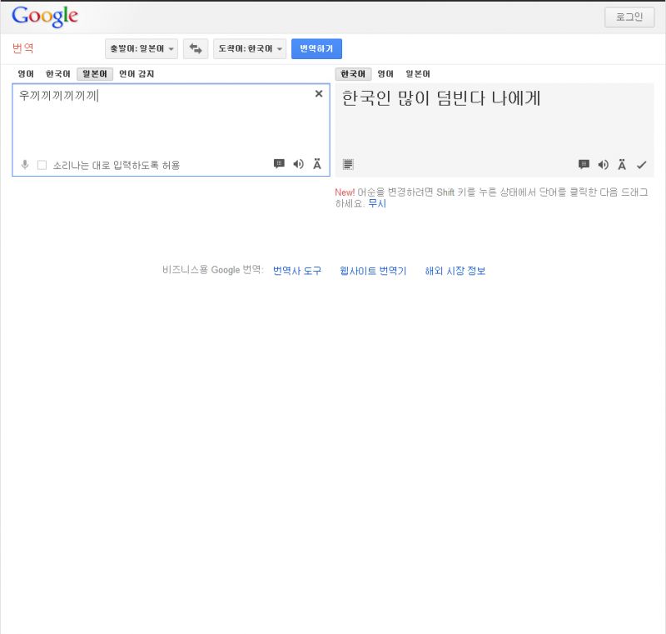Enable 소리나는 대로 입력하도록 허용 checkbox
666x634 pixels.
(x=42, y=165)
